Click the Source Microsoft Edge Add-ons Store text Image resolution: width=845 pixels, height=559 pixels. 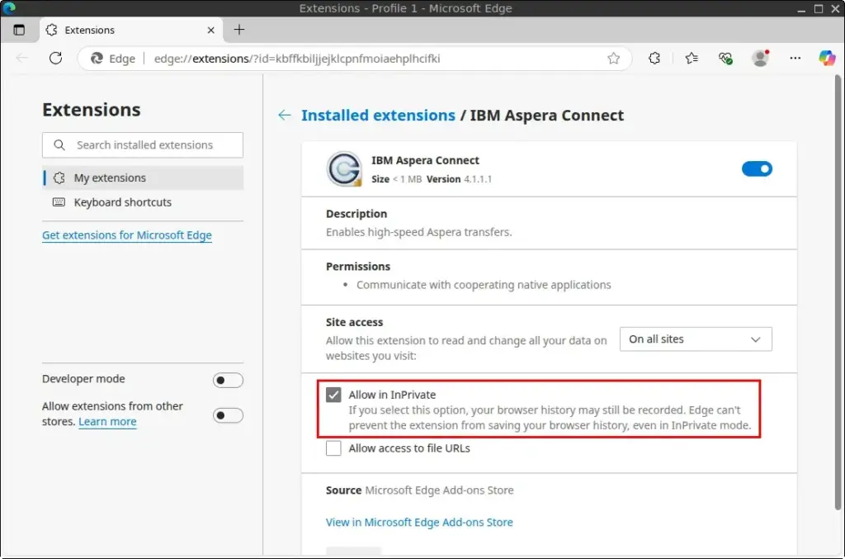[419, 490]
